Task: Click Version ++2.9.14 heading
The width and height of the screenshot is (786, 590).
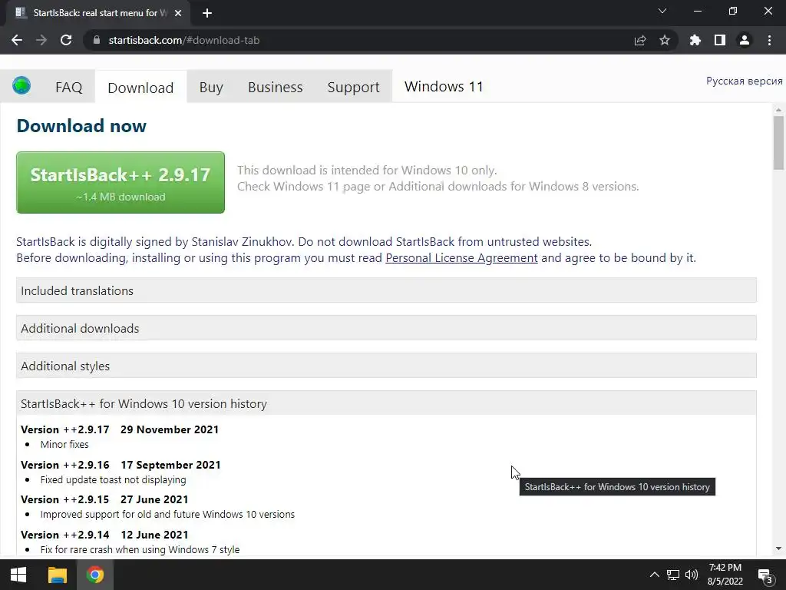Action: pyautogui.click(x=104, y=535)
